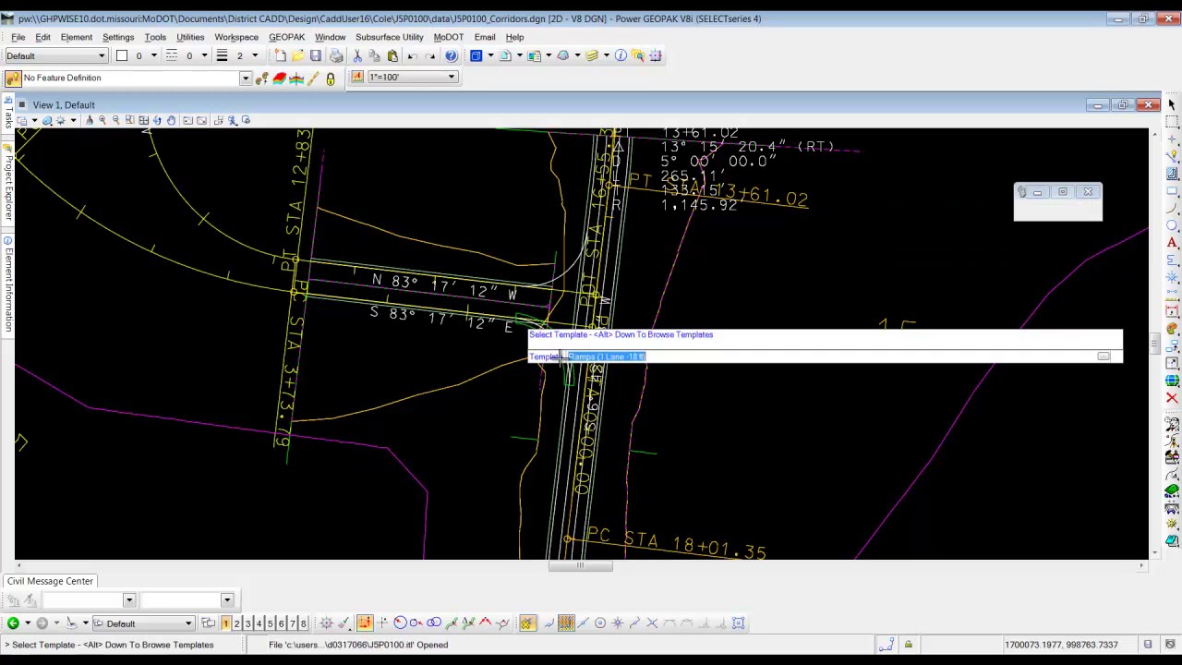This screenshot has height=665, width=1182.
Task: Click the Save floppy disk icon
Action: click(315, 55)
